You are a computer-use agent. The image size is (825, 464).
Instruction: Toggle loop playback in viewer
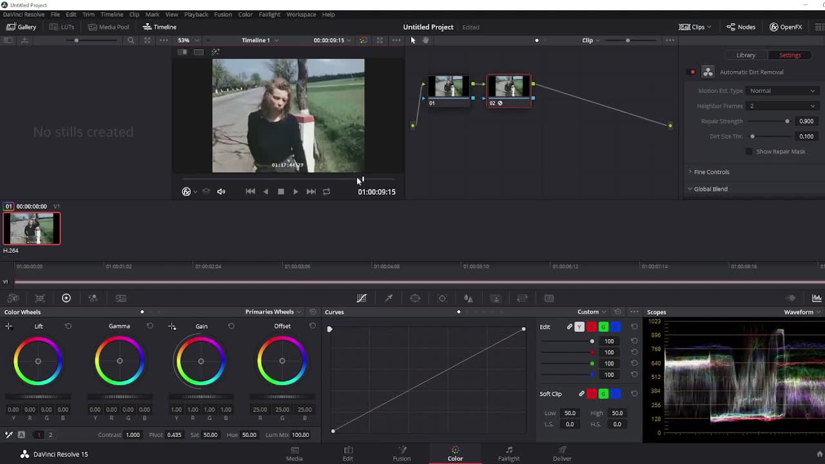326,191
